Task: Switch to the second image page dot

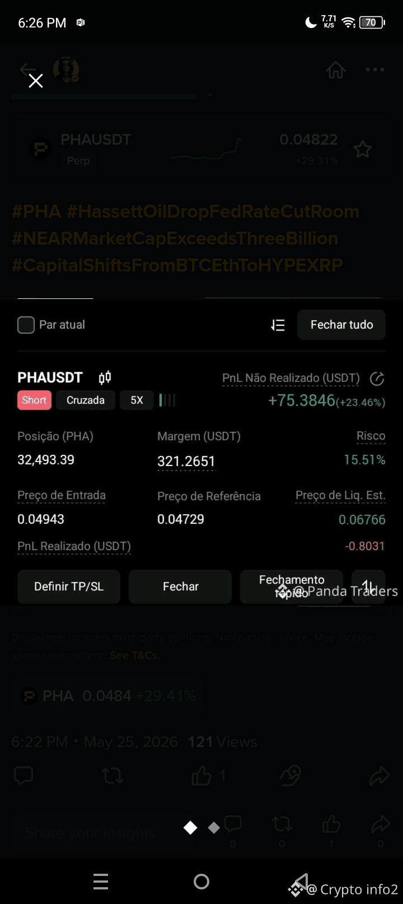Action: click(214, 828)
